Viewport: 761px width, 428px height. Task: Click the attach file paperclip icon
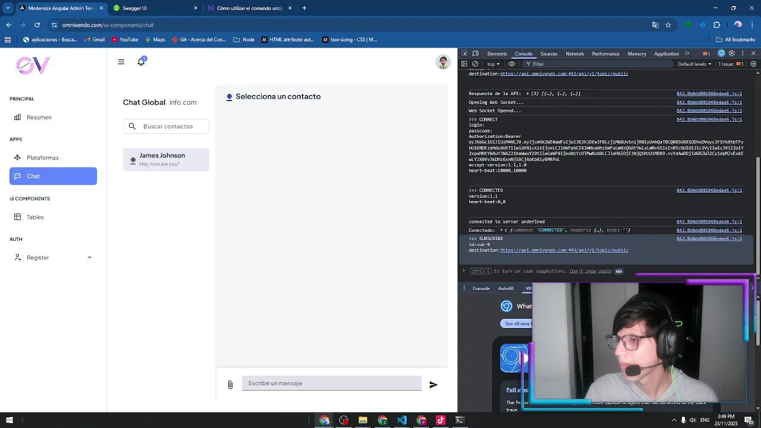230,385
